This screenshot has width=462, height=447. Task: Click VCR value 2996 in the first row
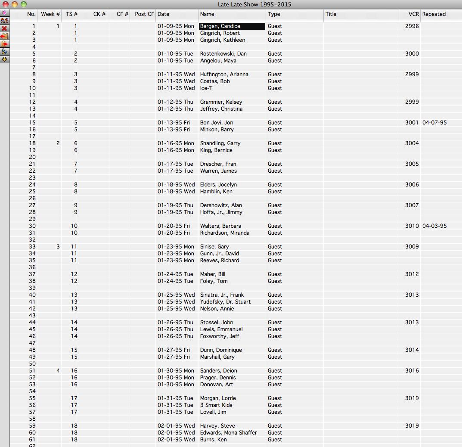(412, 26)
